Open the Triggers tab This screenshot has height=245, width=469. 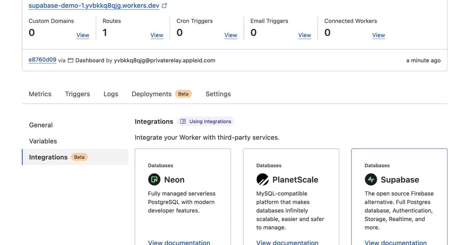(77, 94)
